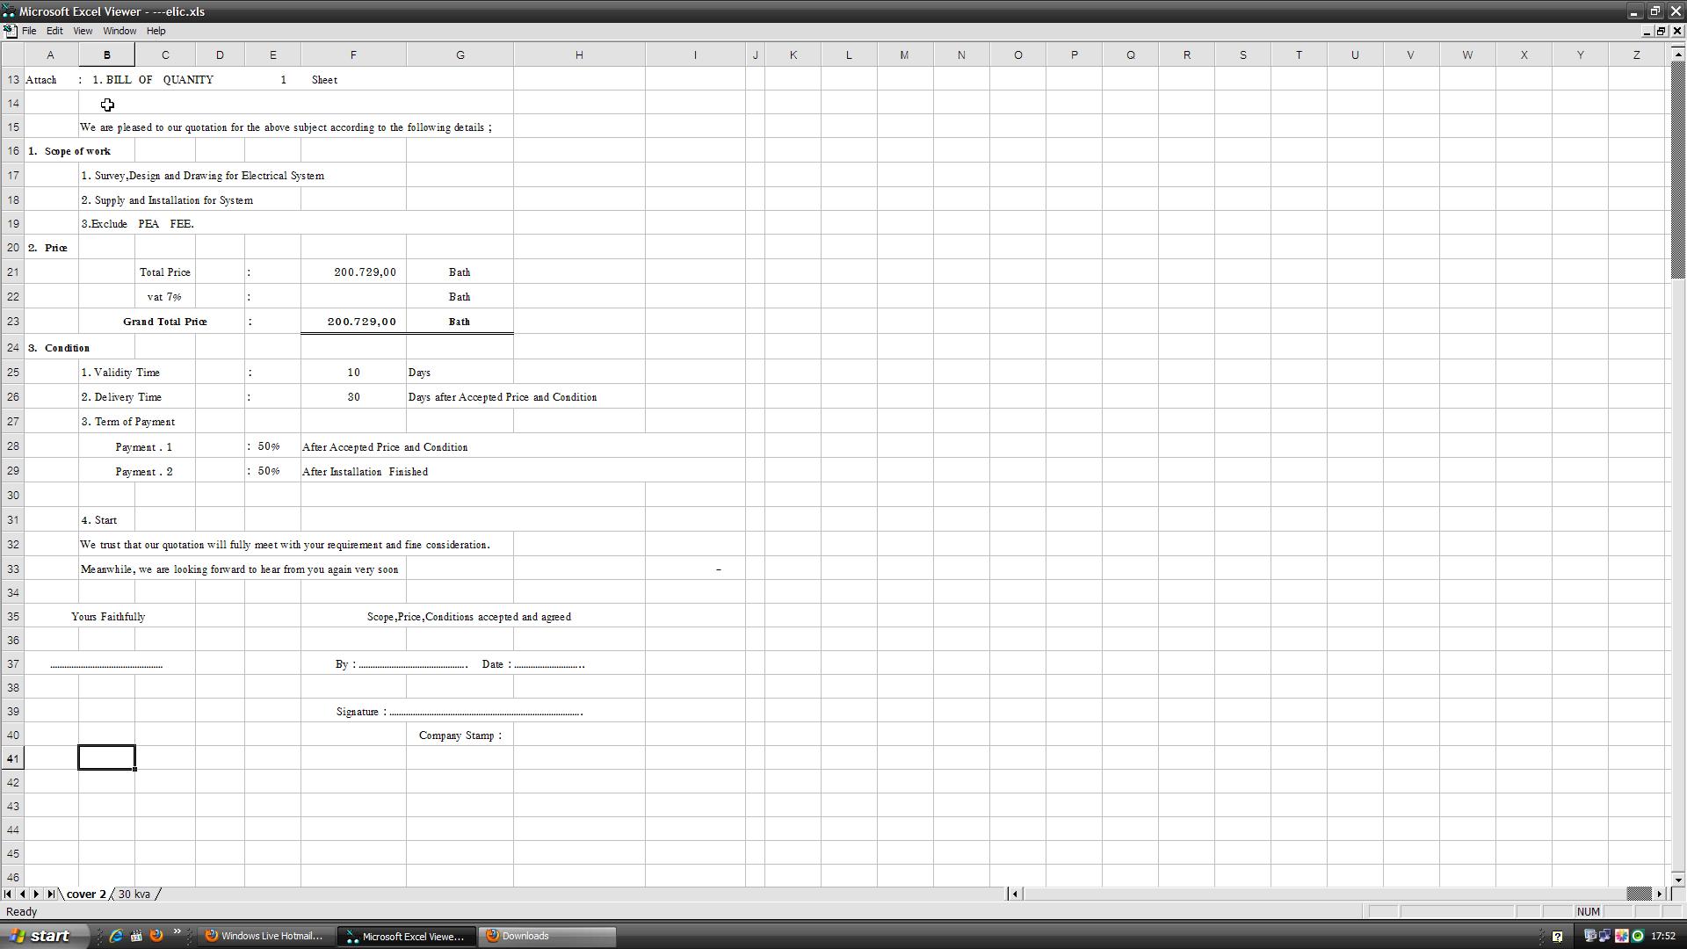Jump to first sheet tab arrow
The width and height of the screenshot is (1687, 949).
(8, 894)
